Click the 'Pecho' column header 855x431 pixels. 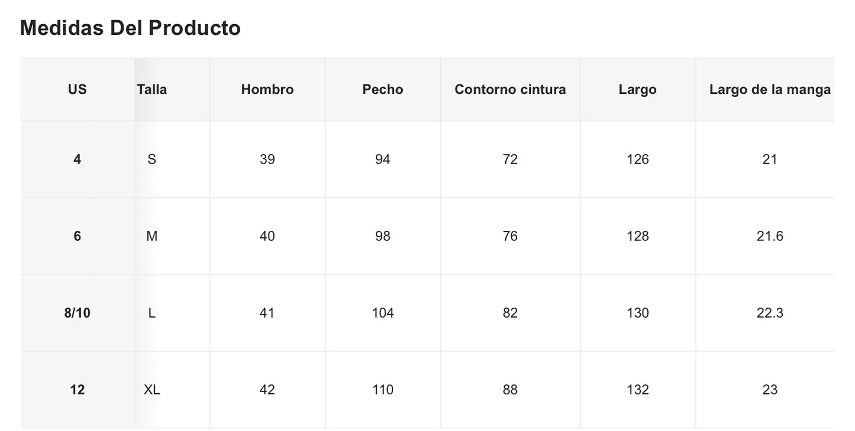pyautogui.click(x=382, y=89)
